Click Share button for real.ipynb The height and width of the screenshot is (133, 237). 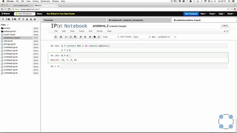point(36,41)
